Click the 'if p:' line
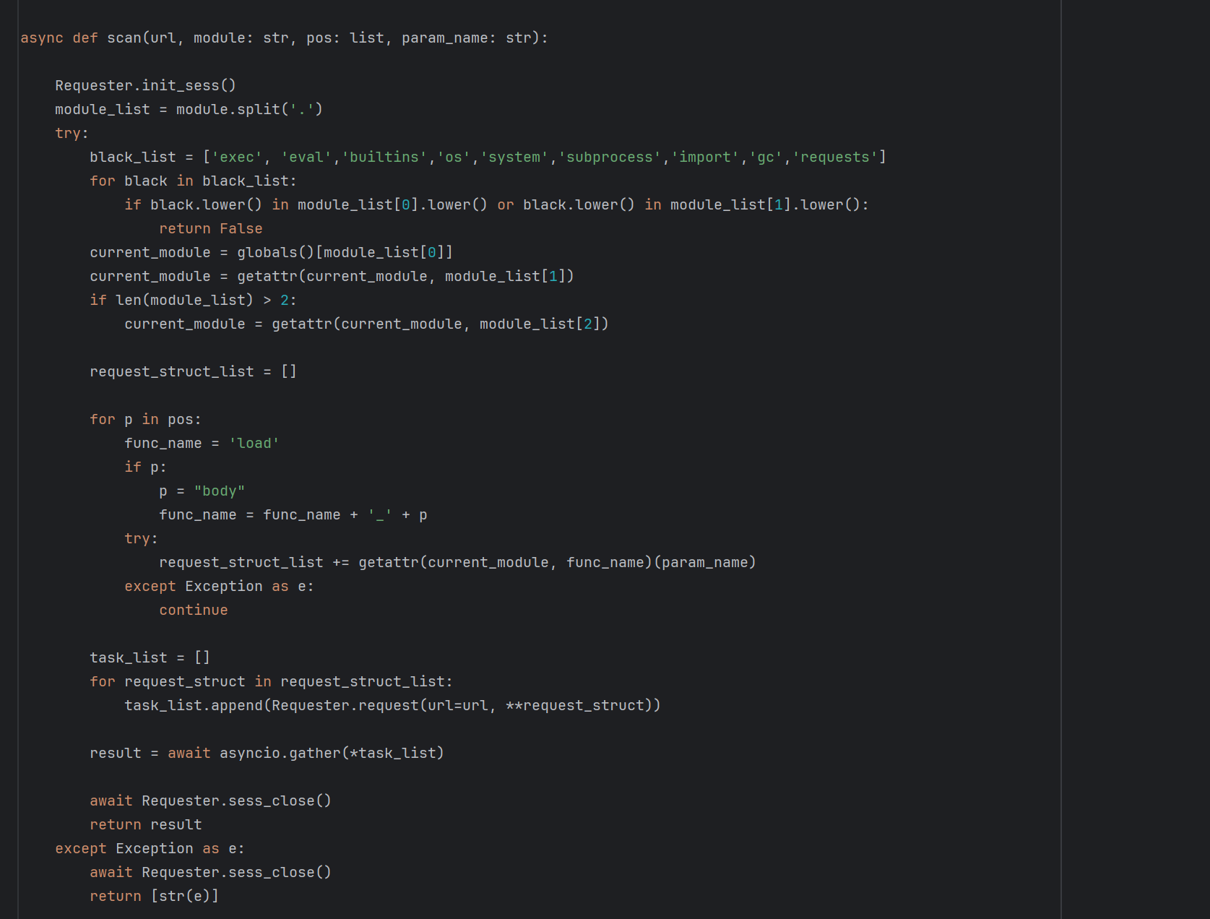Viewport: 1210px width, 919px height. click(x=145, y=467)
